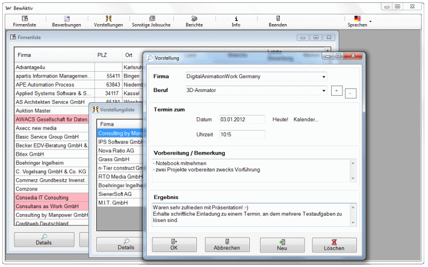Click the Neu button
The height and width of the screenshot is (267, 428).
[282, 245]
